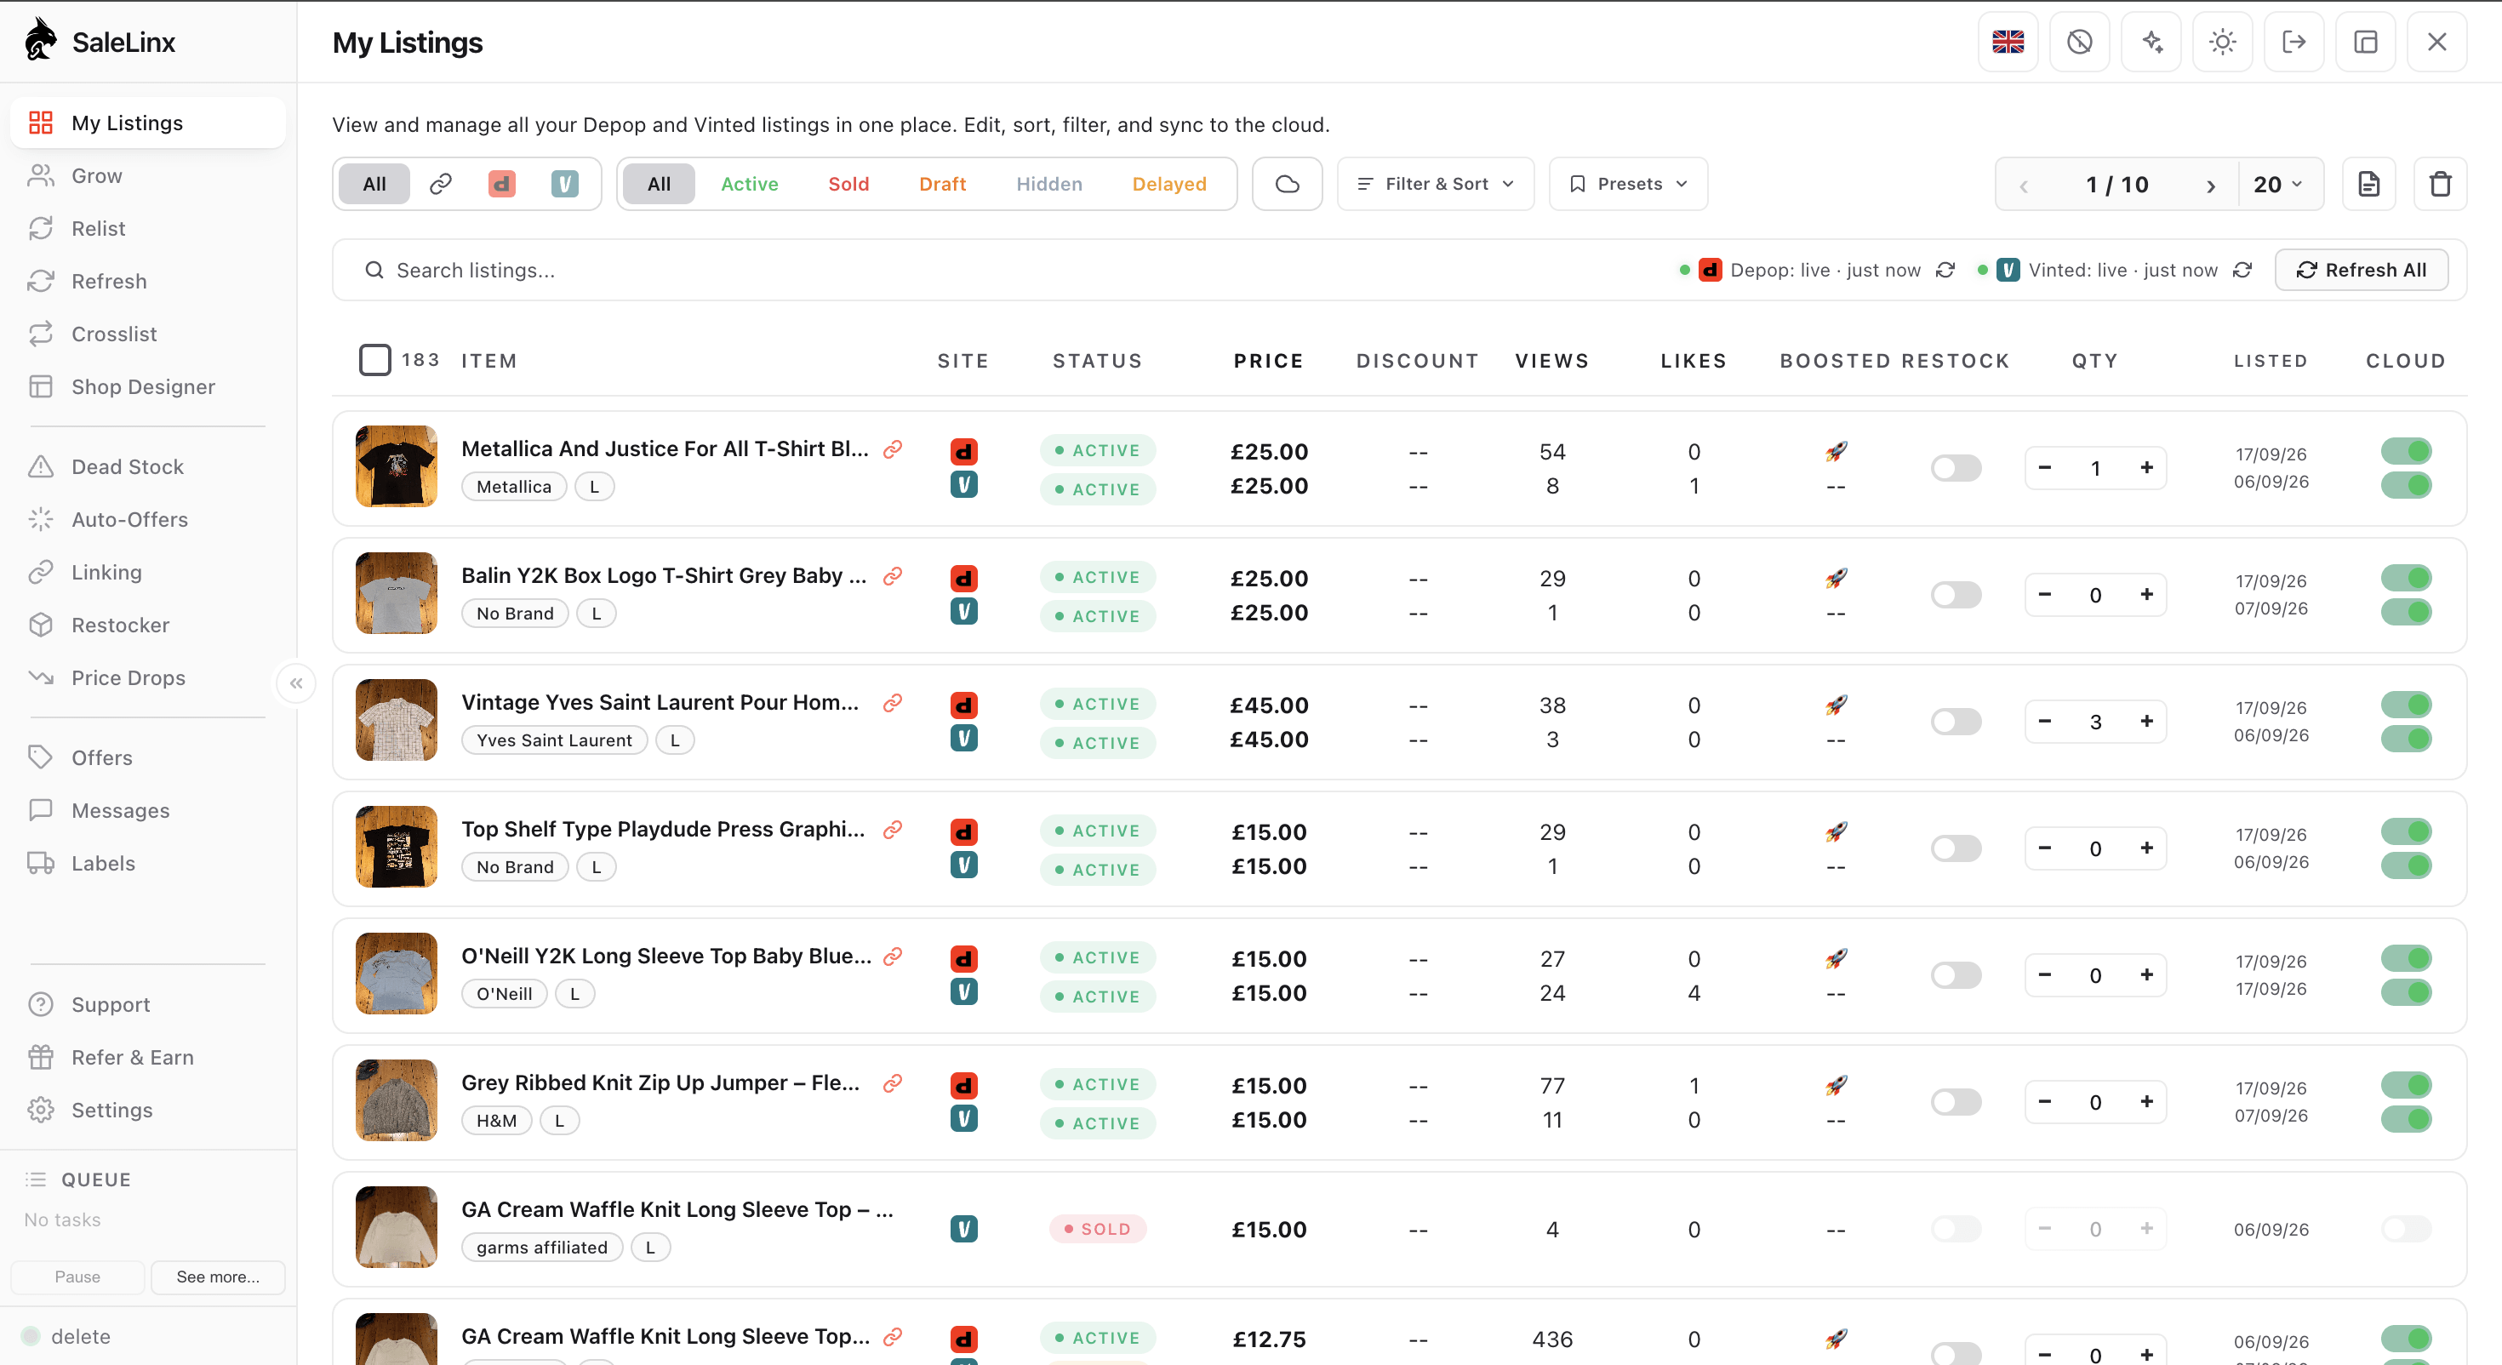Image resolution: width=2502 pixels, height=1365 pixels.
Task: Click link icon next to Balin Y2K listing
Action: click(x=893, y=576)
